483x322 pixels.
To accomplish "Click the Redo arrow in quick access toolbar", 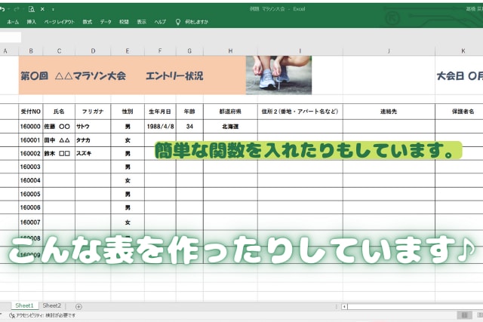I will click(x=17, y=9).
